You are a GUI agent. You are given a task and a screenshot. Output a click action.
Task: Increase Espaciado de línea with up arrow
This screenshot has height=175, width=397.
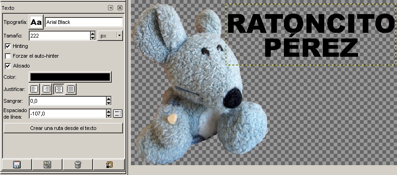[x=108, y=112]
